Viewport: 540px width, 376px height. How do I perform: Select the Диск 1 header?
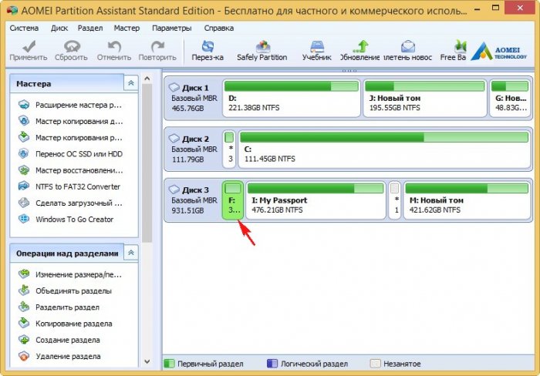coord(193,98)
